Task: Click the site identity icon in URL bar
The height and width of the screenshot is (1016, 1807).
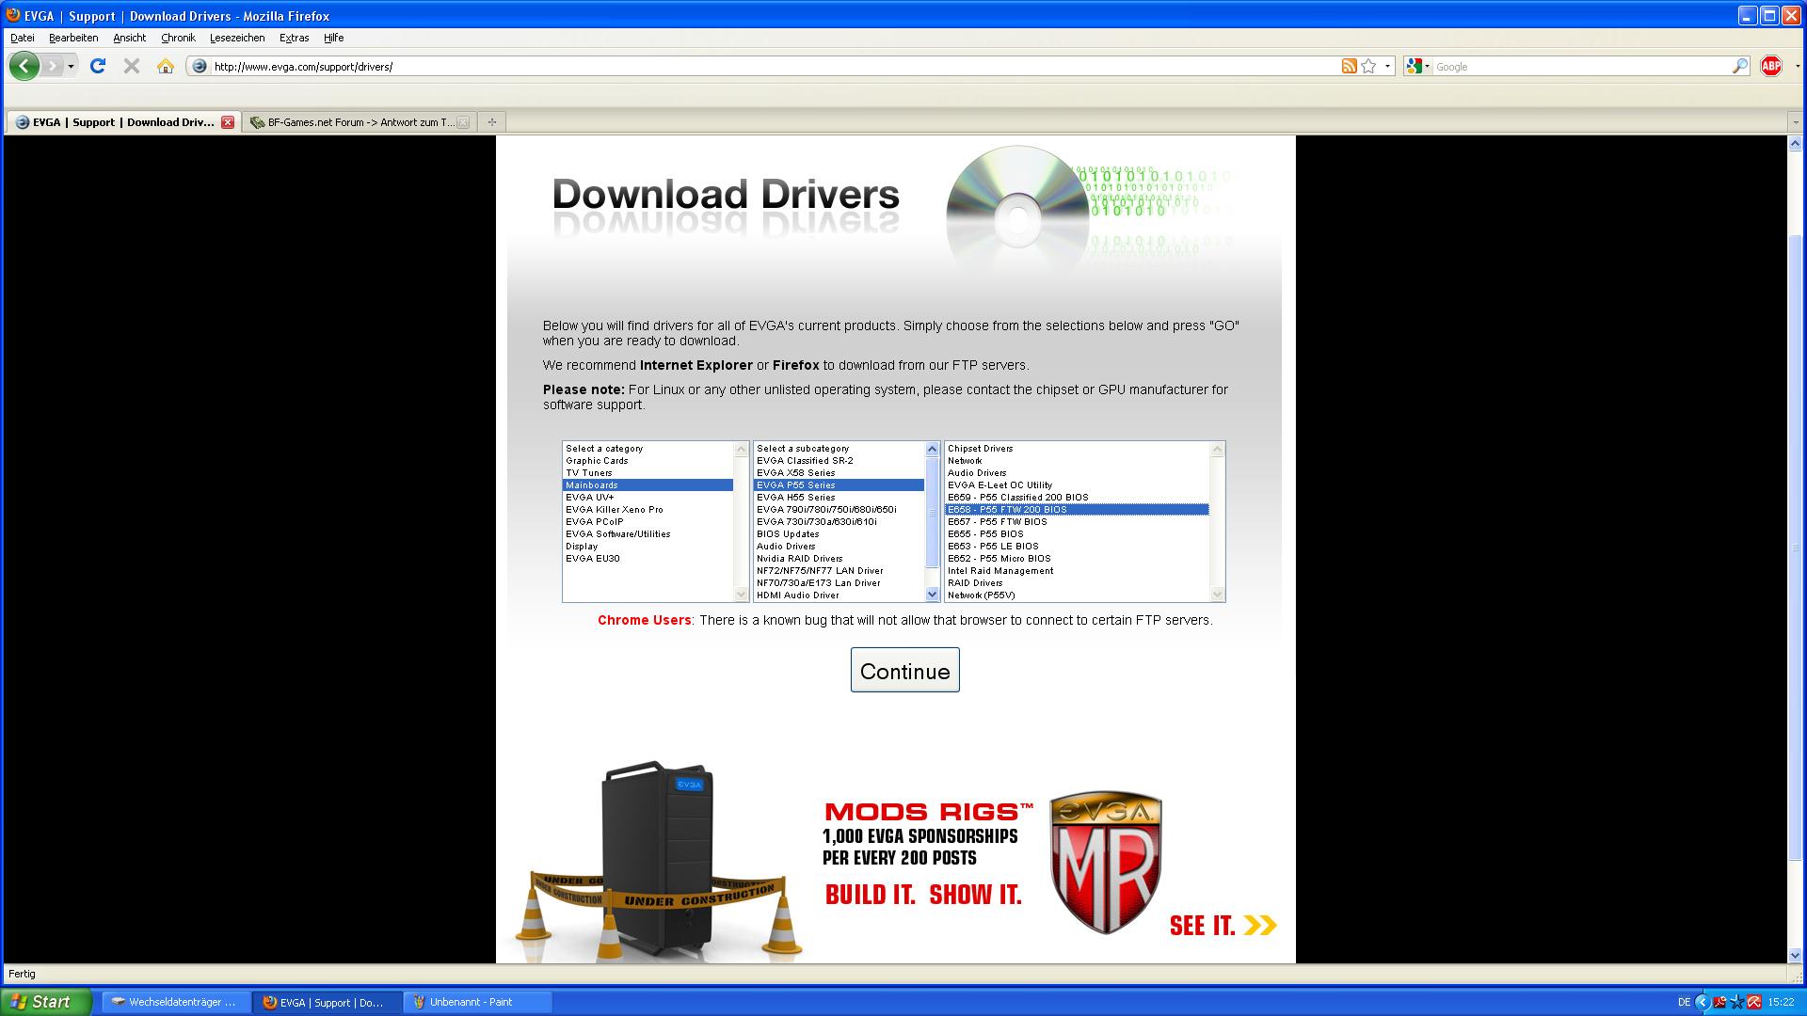Action: 199,66
